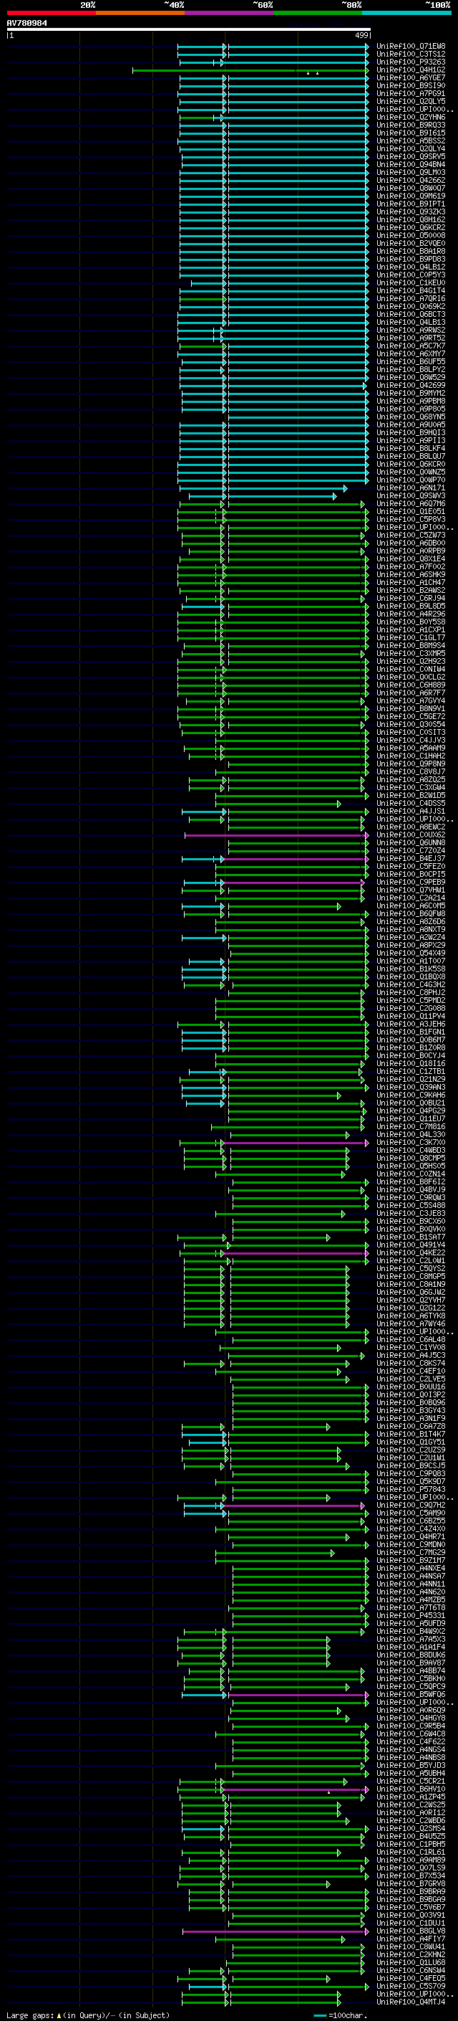
Task: Select label UniRef100_B9RQ33
Action: (x=411, y=125)
